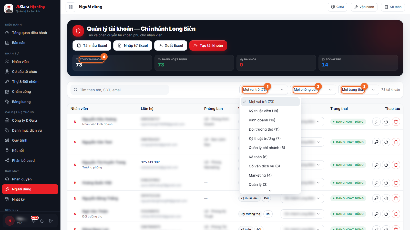Expand more roles with bottom chevron
This screenshot has height=230, width=410.
[270, 191]
